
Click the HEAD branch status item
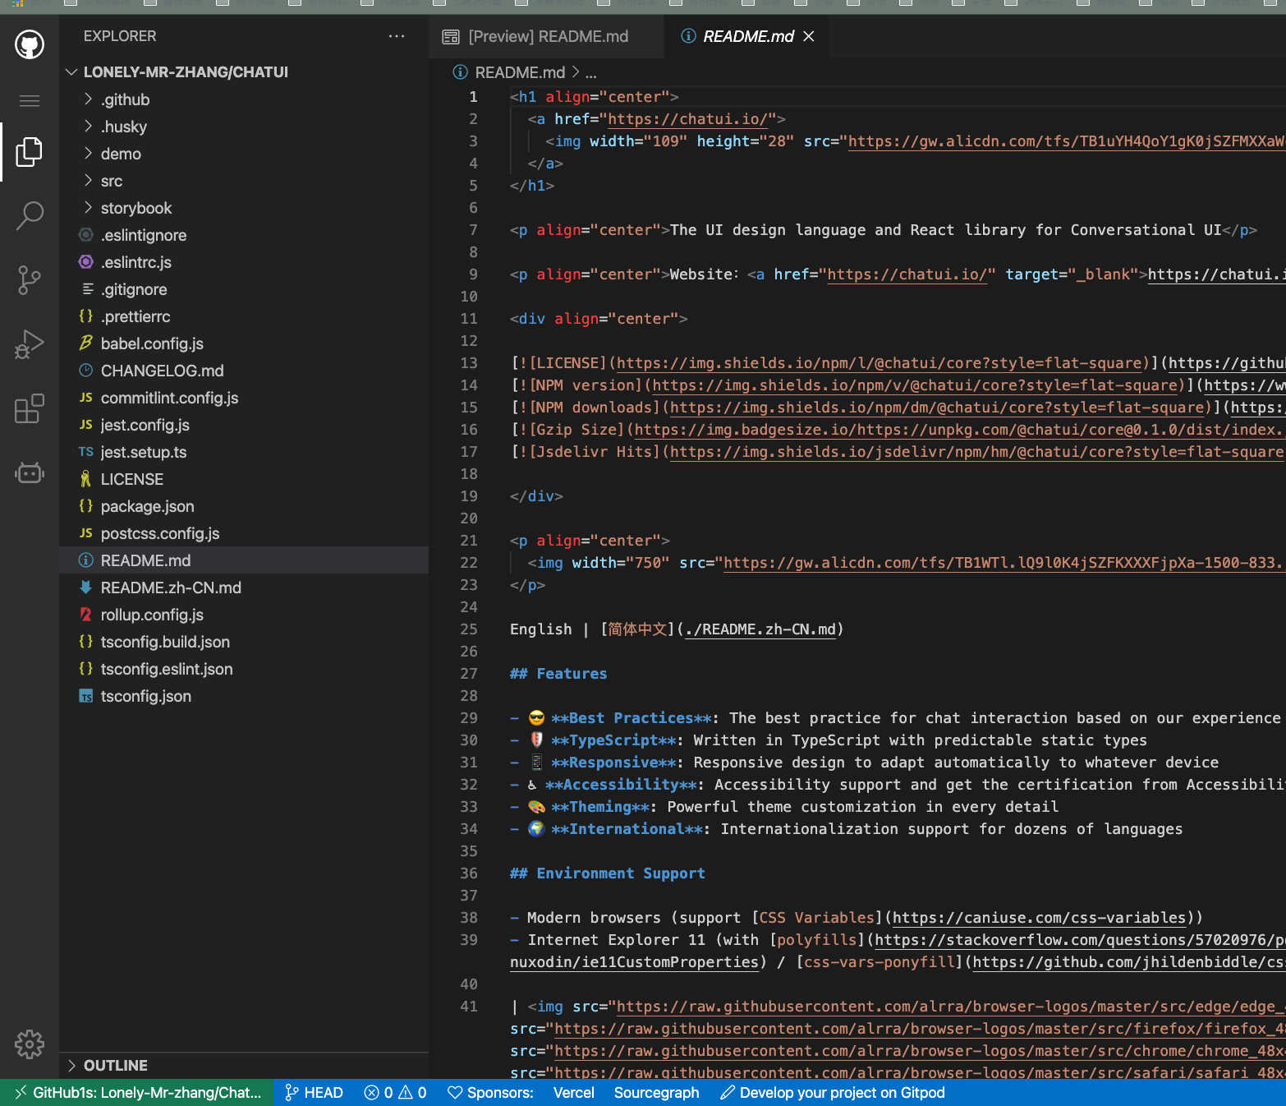coord(314,1093)
